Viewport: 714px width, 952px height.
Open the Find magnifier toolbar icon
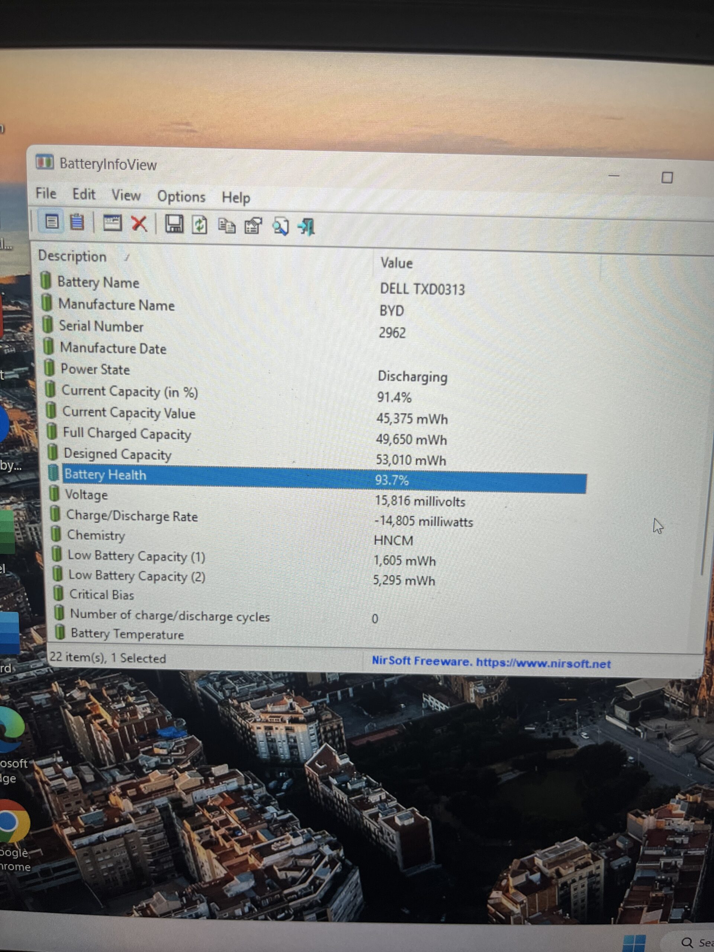281,226
